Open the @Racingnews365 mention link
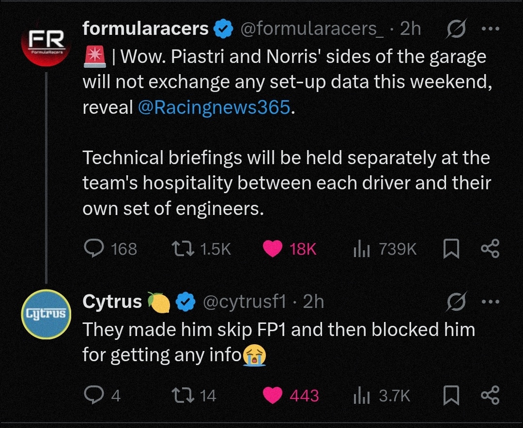Viewport: 523px width, 428px height. 215,107
